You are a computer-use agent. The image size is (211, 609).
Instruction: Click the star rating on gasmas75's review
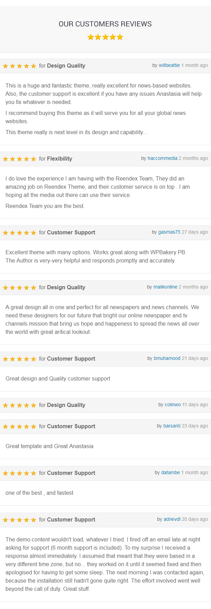click(20, 233)
